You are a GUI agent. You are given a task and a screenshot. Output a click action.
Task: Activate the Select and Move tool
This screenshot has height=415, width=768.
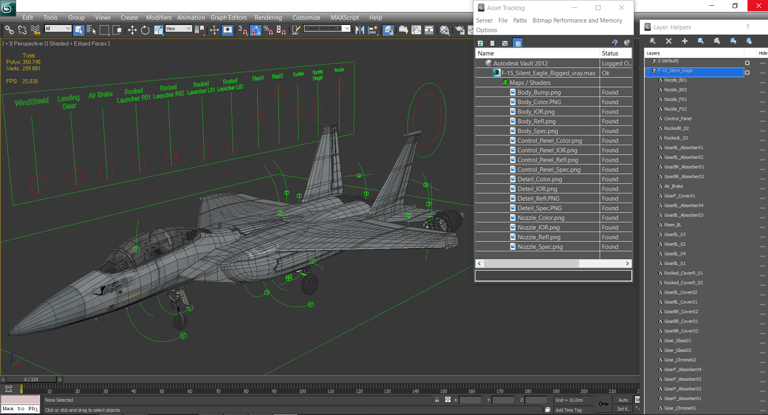pyautogui.click(x=132, y=30)
